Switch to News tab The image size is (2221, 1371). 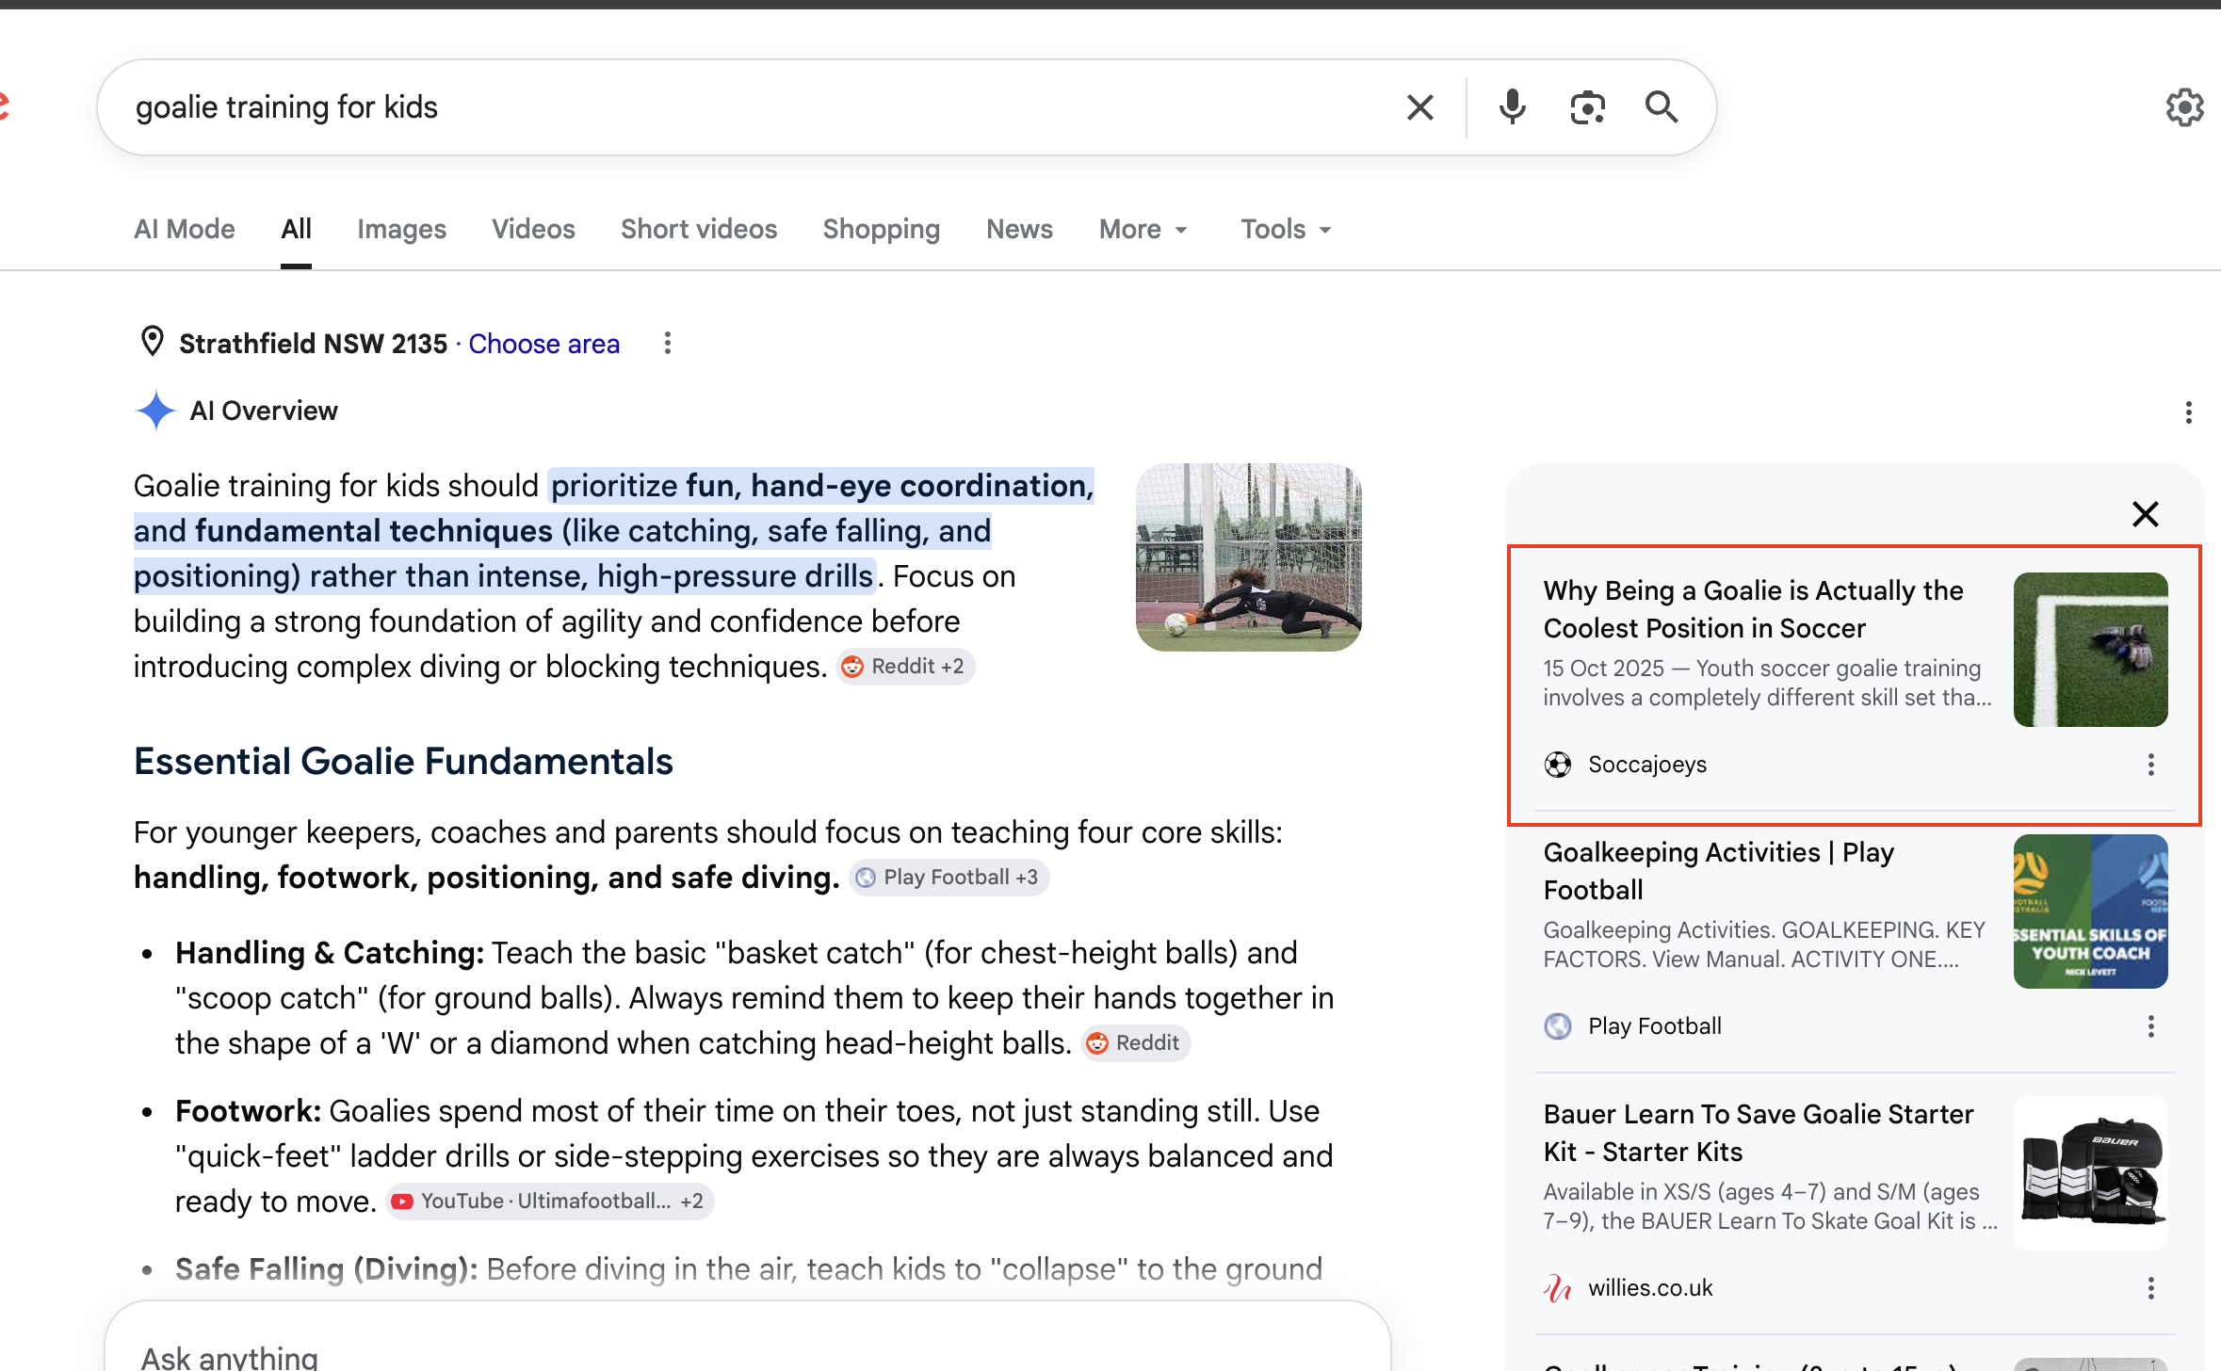pyautogui.click(x=1019, y=230)
